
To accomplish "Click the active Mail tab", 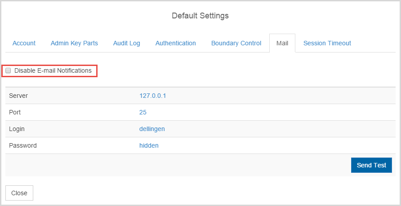I will (x=282, y=43).
